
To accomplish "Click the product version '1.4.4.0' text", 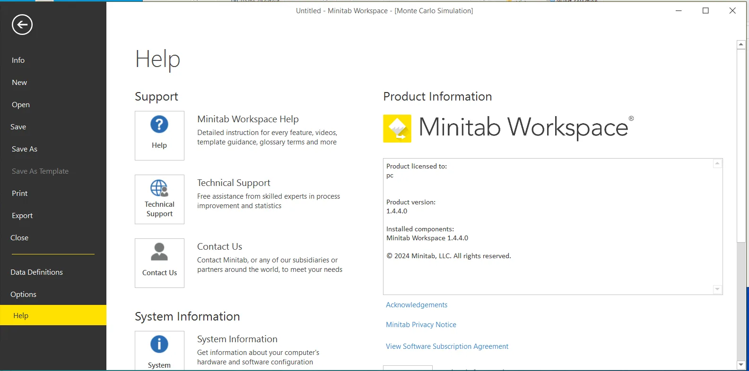I will coord(397,211).
